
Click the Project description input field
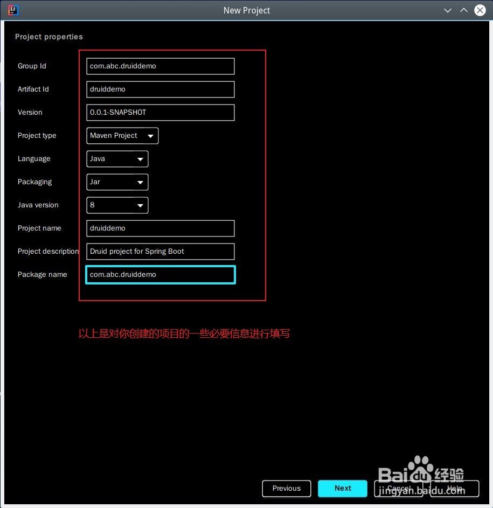point(161,252)
